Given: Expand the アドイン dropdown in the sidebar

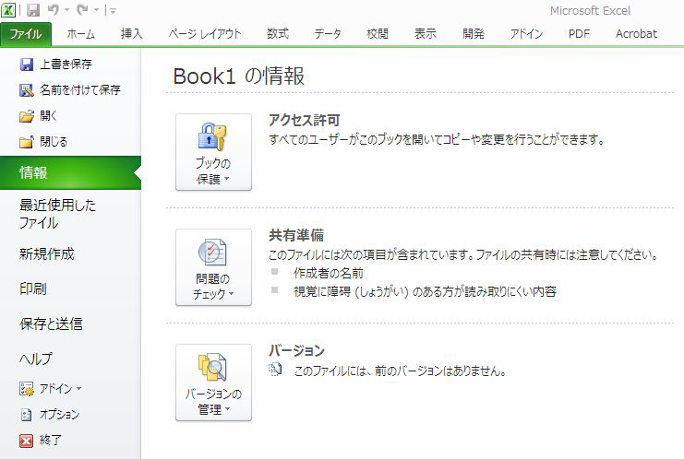Looking at the screenshot, I should [x=51, y=388].
